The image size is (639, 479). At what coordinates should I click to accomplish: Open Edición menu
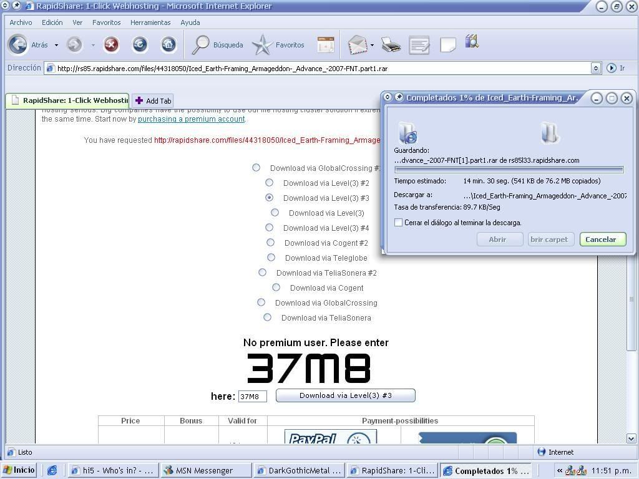coord(52,22)
